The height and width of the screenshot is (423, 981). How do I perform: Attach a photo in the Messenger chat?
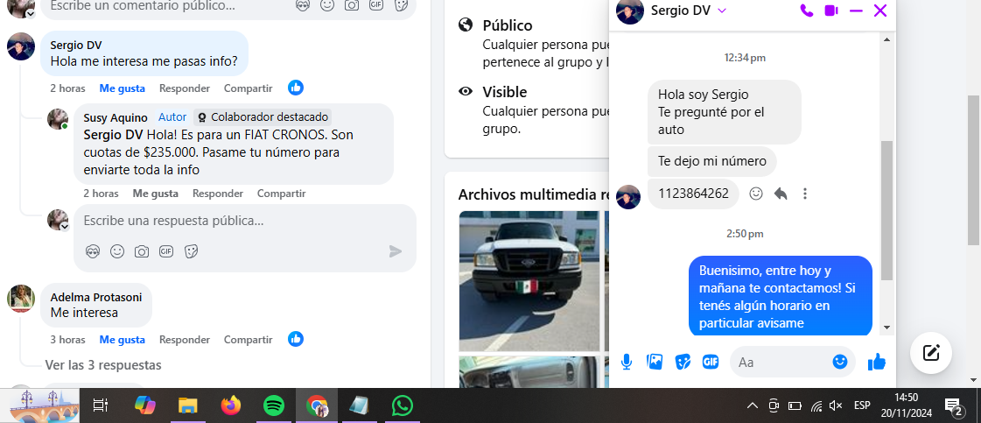pos(655,361)
